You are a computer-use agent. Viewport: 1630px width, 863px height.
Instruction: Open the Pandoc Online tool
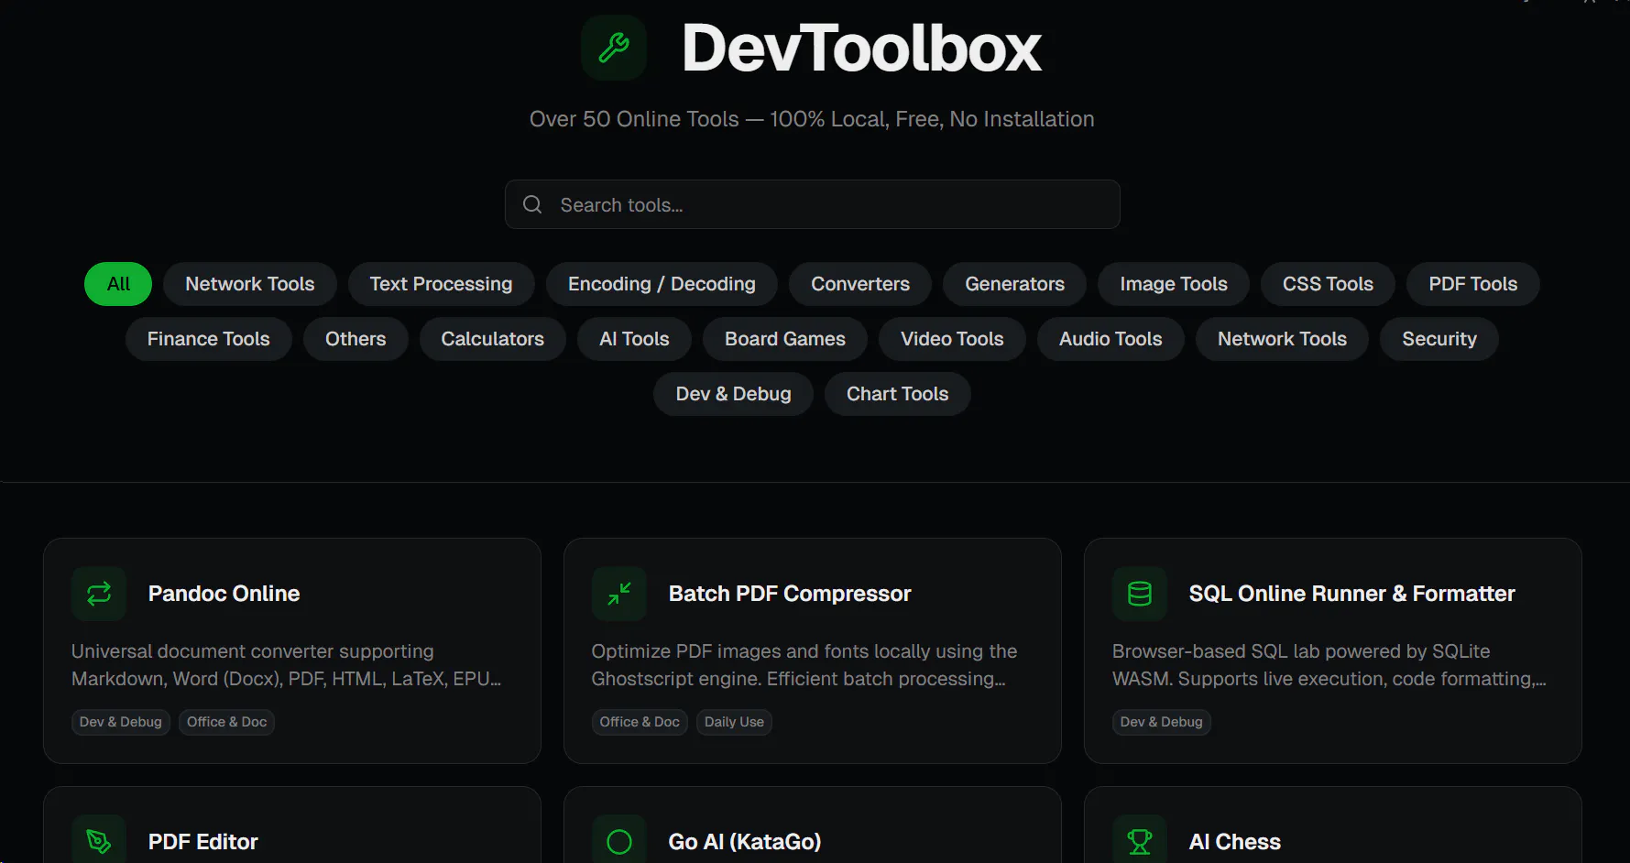point(292,650)
